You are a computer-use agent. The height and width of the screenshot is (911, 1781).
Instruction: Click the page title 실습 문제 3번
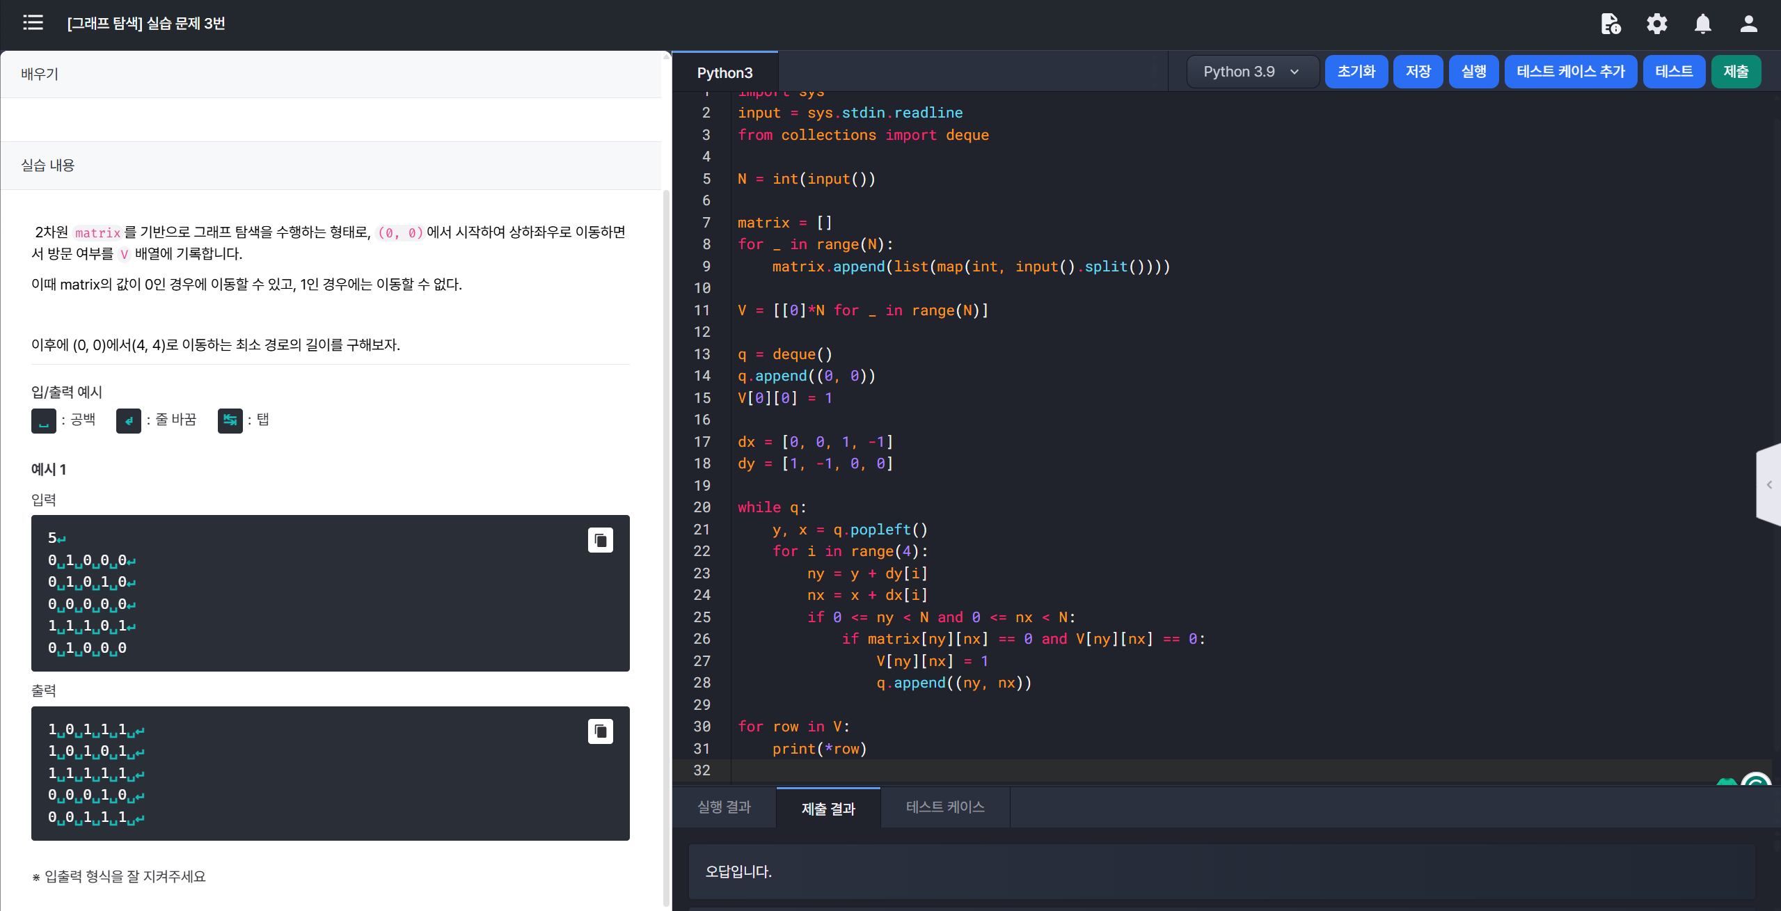pyautogui.click(x=146, y=23)
